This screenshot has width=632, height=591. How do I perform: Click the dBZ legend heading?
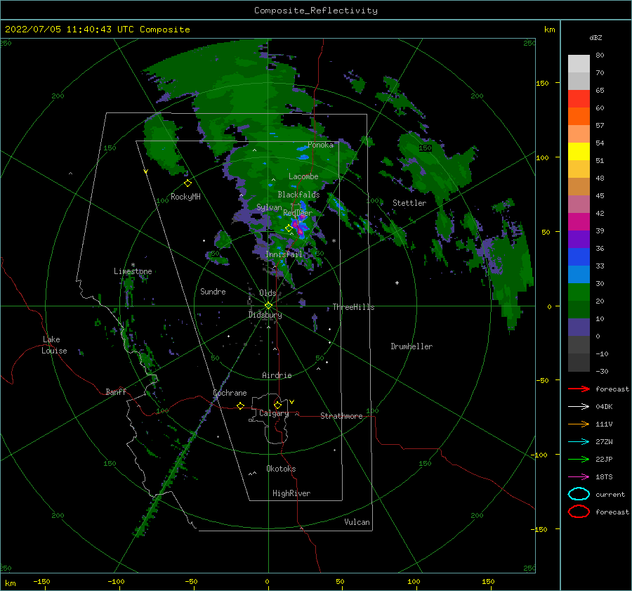click(x=595, y=37)
